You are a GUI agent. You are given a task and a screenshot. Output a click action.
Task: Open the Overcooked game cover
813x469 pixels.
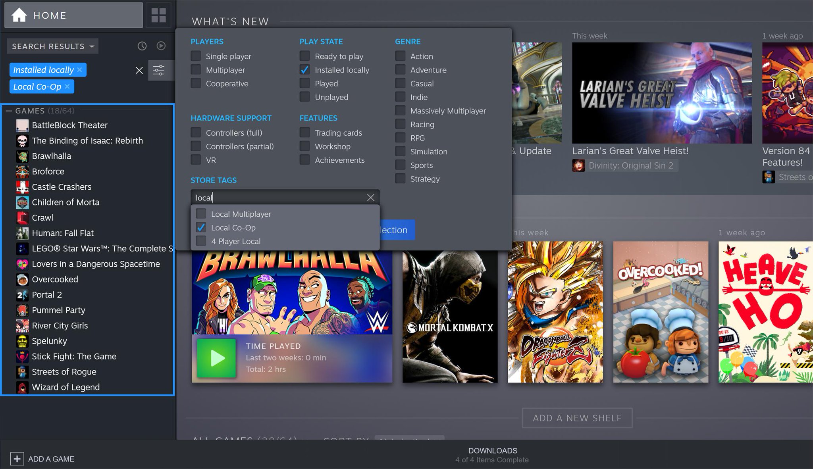click(661, 312)
